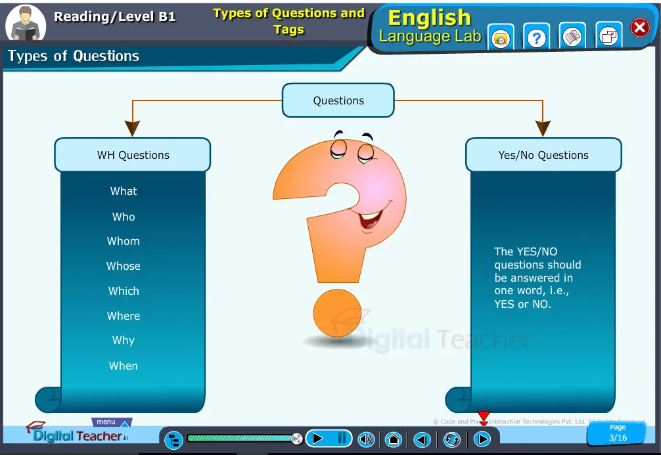The image size is (661, 455).
Task: Go to the previous page arrow
Action: pos(422,439)
